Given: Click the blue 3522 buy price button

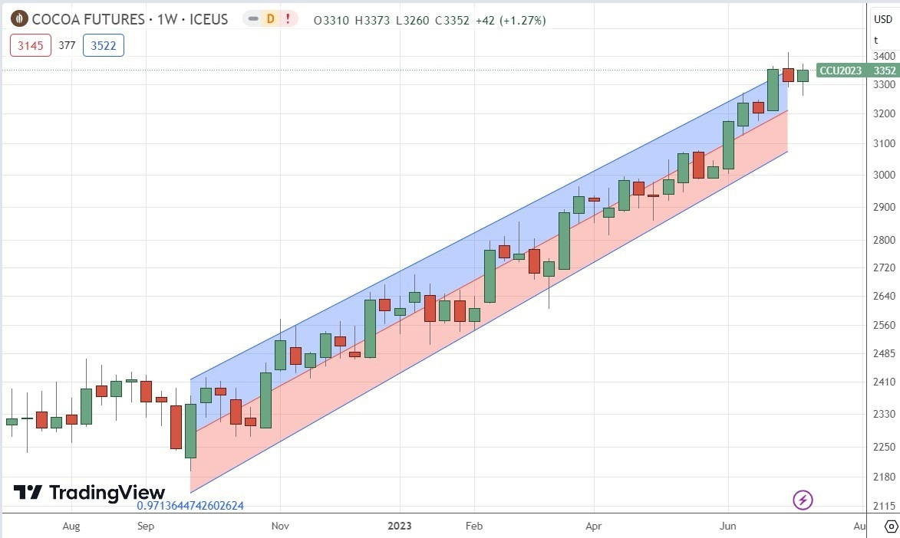Looking at the screenshot, I should click(103, 45).
